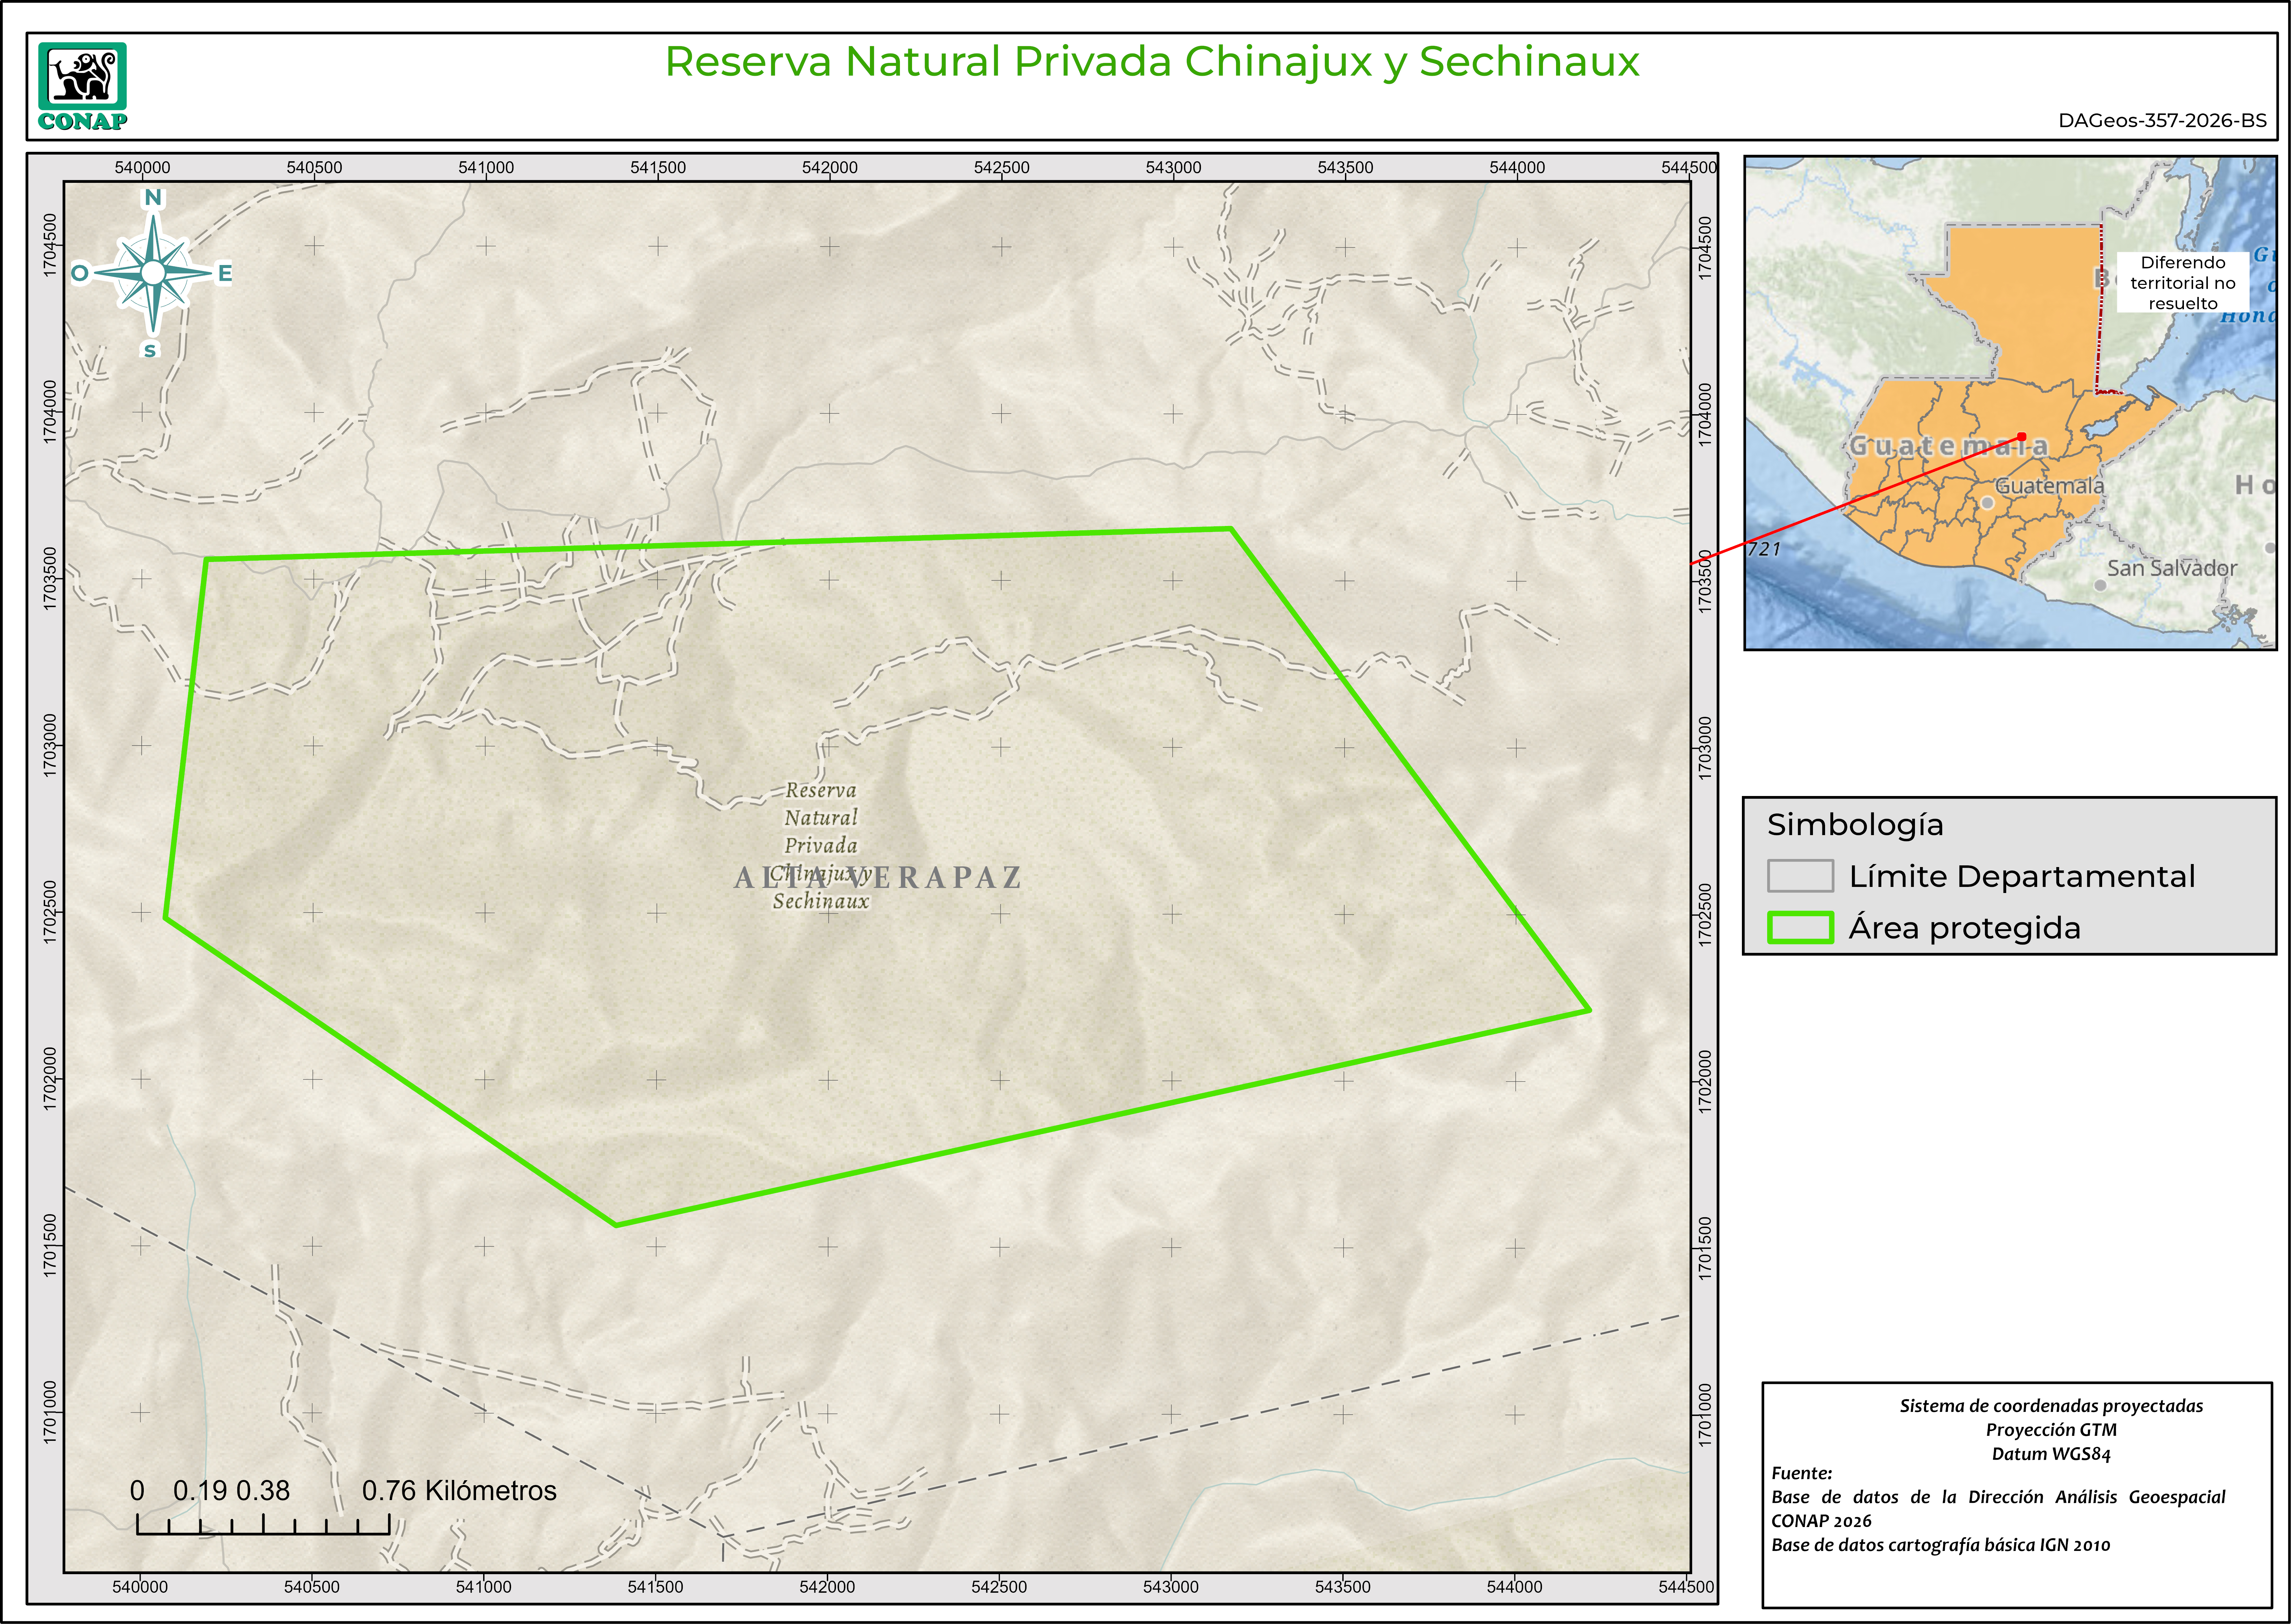Click the CONAP logo icon
This screenshot has height=1624, width=2291.
[x=82, y=86]
